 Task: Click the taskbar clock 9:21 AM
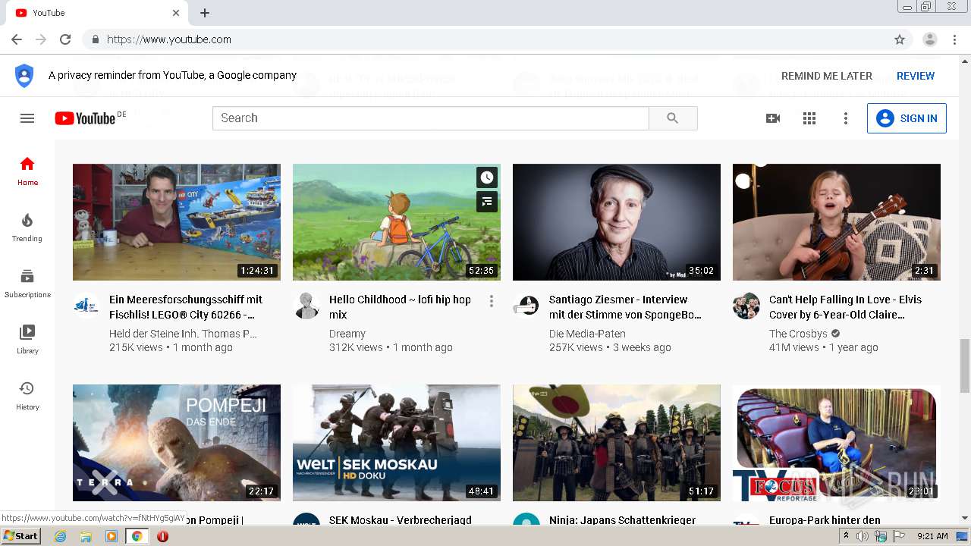click(932, 536)
